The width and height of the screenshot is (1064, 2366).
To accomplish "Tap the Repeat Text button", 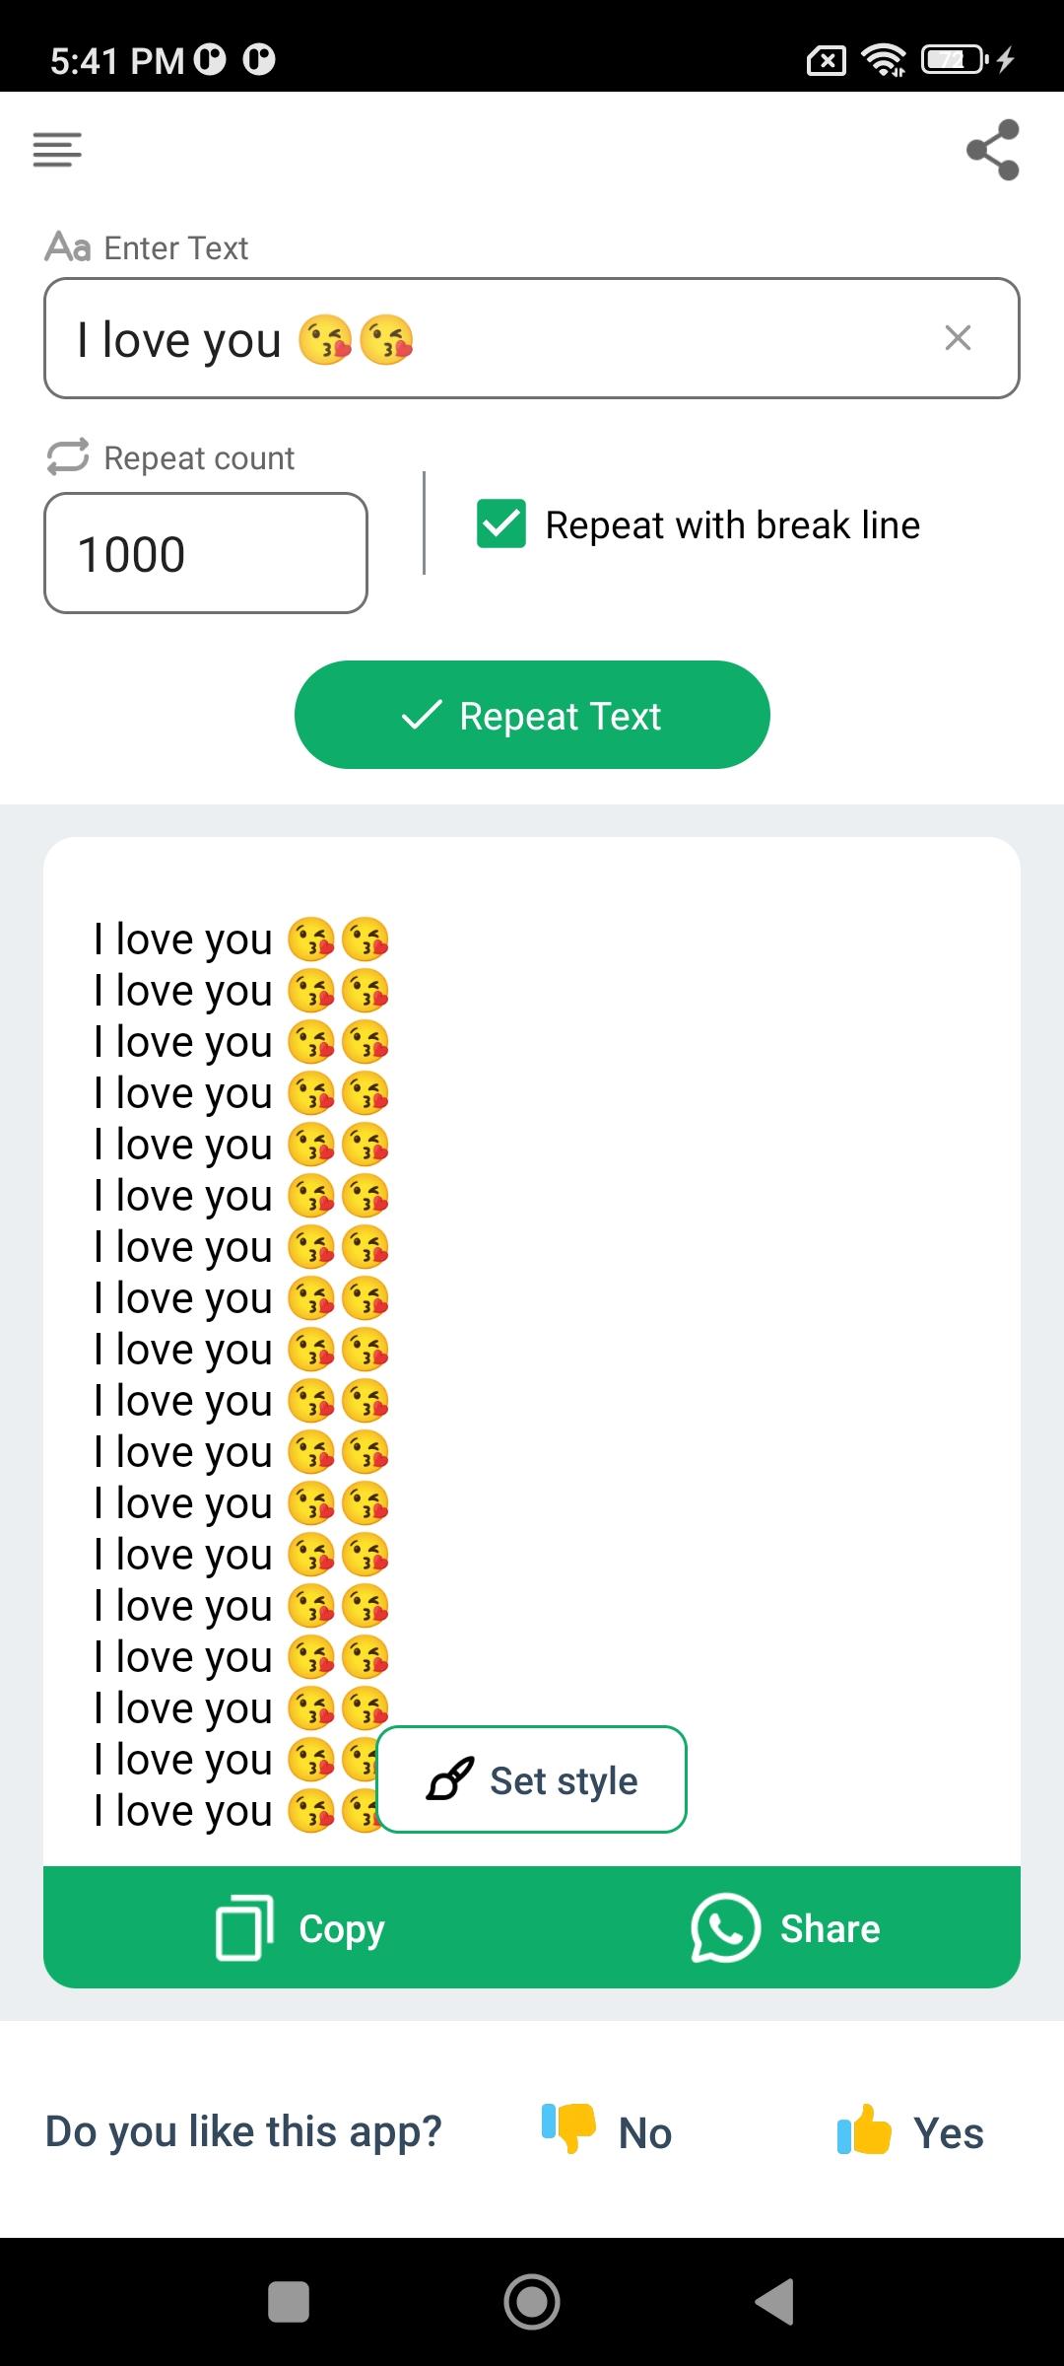I will tap(532, 715).
